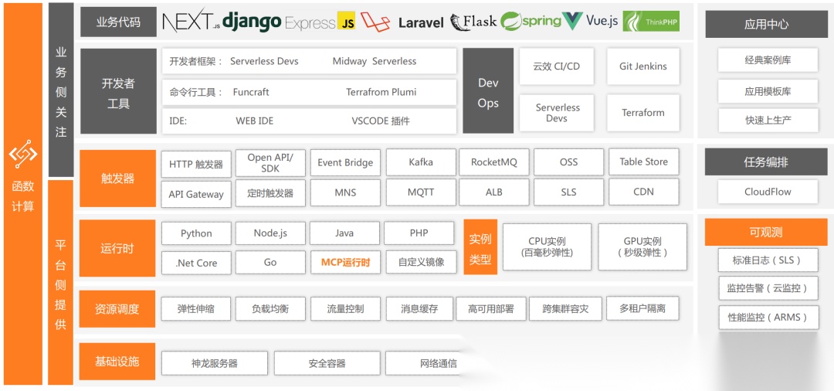Open 应用模板库
834x391 pixels.
[768, 91]
